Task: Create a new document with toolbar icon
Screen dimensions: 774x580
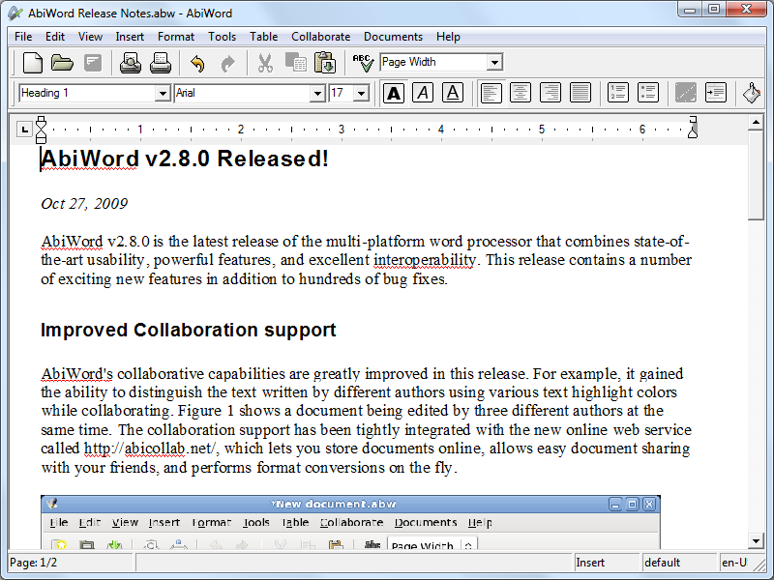Action: [x=33, y=64]
